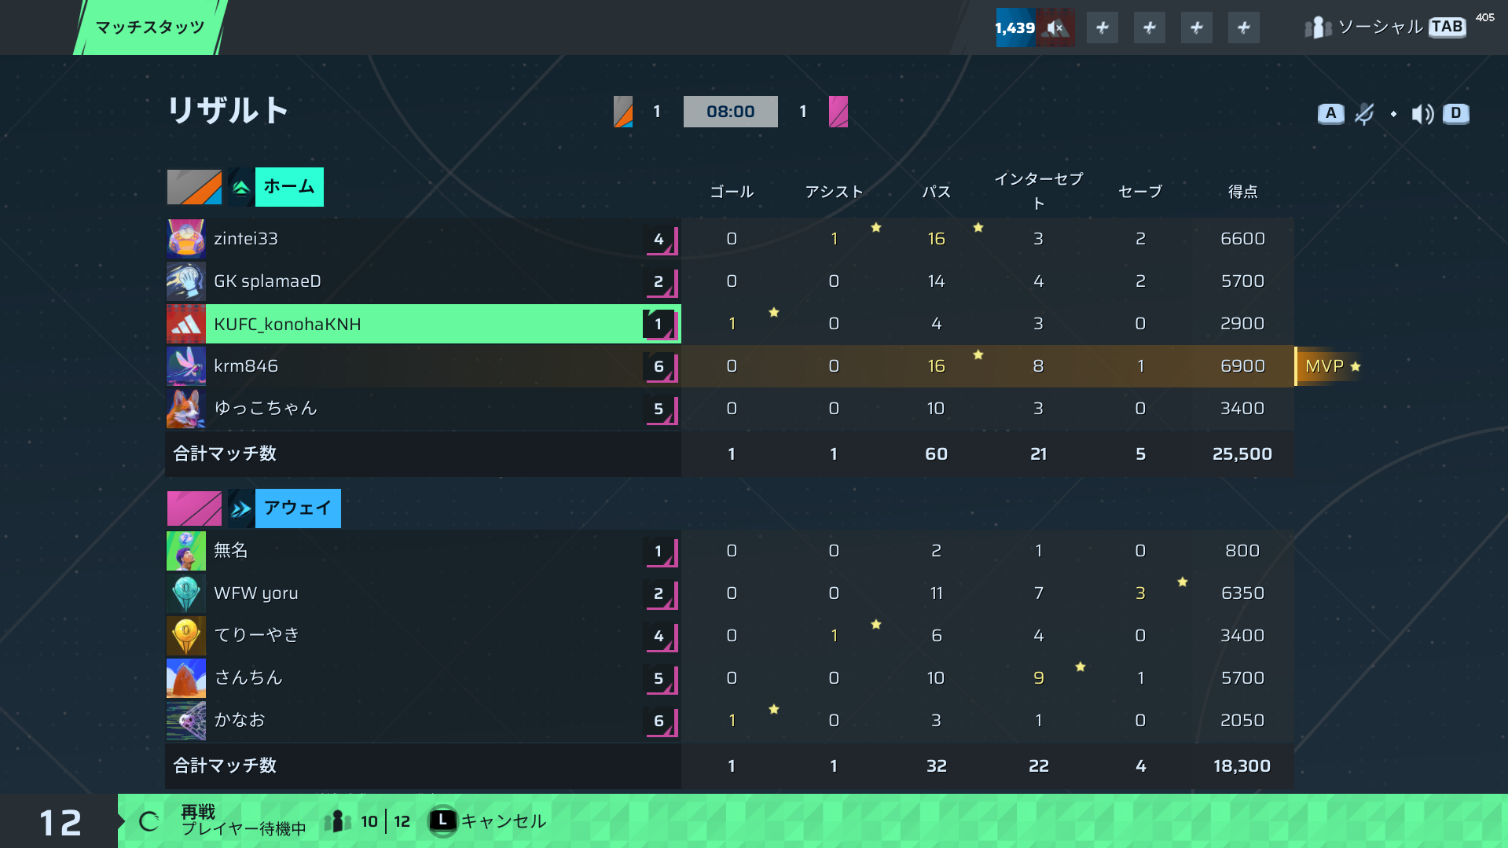Click the last empty party slot plus
Viewport: 1508px width, 848px height.
click(1244, 28)
